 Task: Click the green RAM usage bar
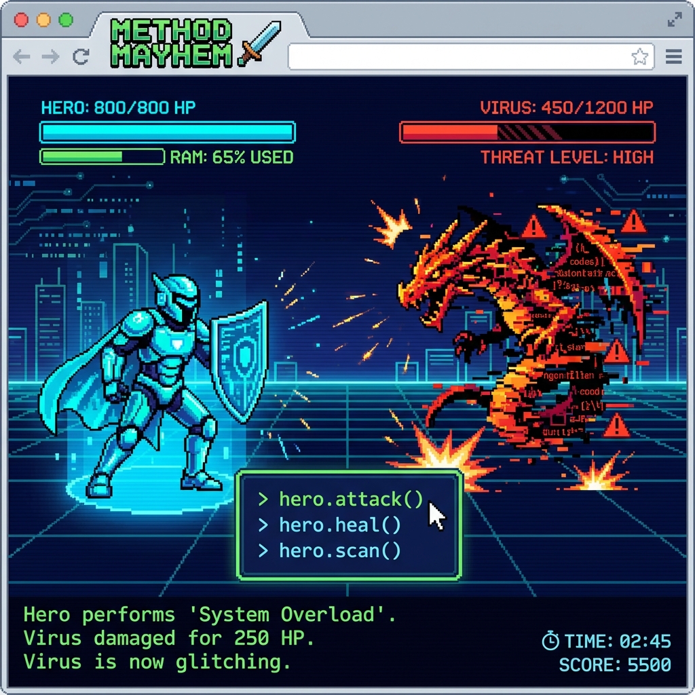tap(102, 157)
